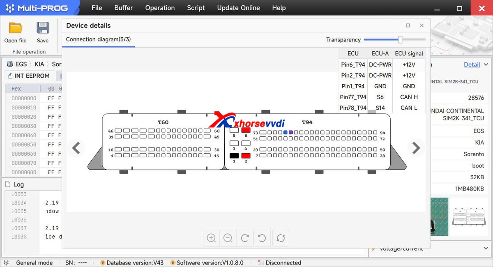Click the Save floppy disk icon
Image resolution: width=493 pixels, height=267 pixels.
click(x=43, y=28)
